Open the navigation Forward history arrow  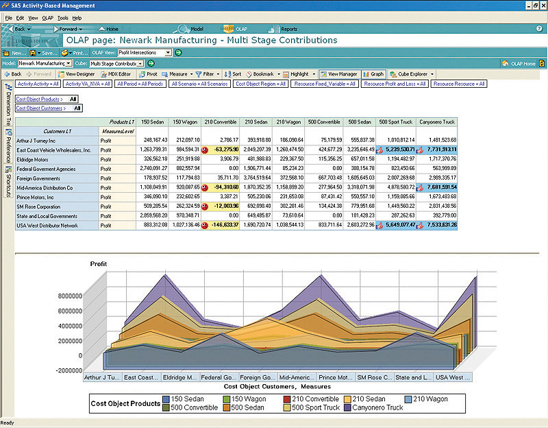pos(81,29)
